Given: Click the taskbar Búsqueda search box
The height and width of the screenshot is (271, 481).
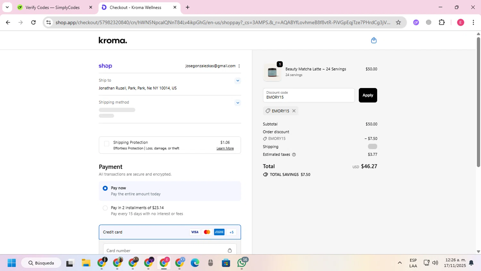Looking at the screenshot, I should pos(41,263).
